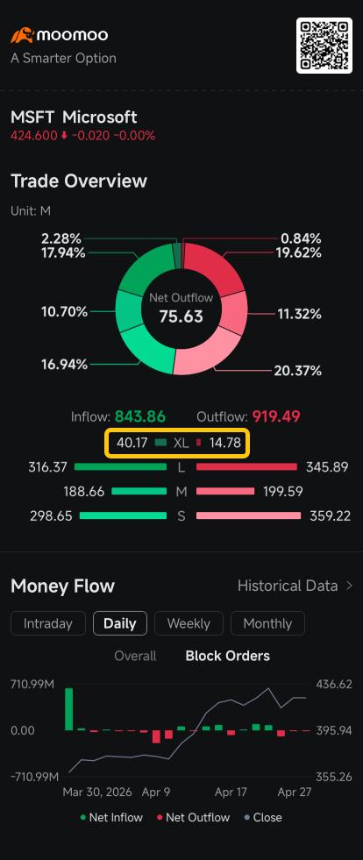
Task: Toggle the Net Outflow legend dot
Action: (x=160, y=818)
